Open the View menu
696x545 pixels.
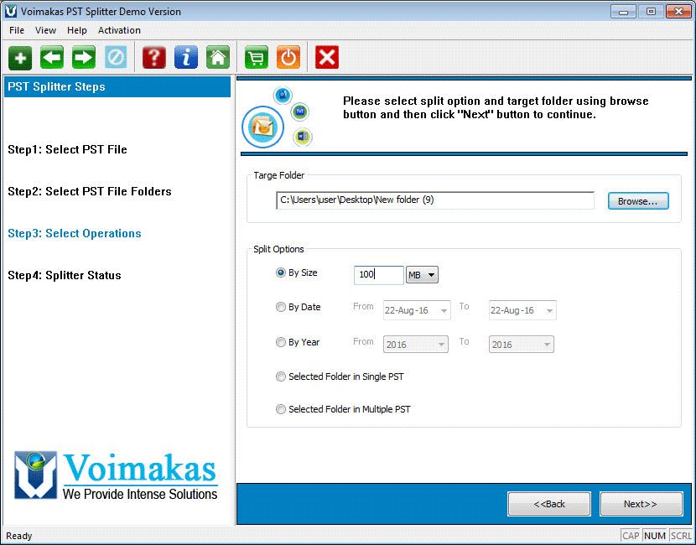(x=46, y=30)
